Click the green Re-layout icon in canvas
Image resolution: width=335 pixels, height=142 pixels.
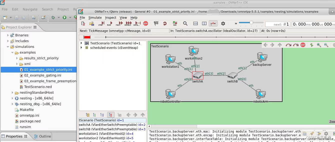[311, 45]
